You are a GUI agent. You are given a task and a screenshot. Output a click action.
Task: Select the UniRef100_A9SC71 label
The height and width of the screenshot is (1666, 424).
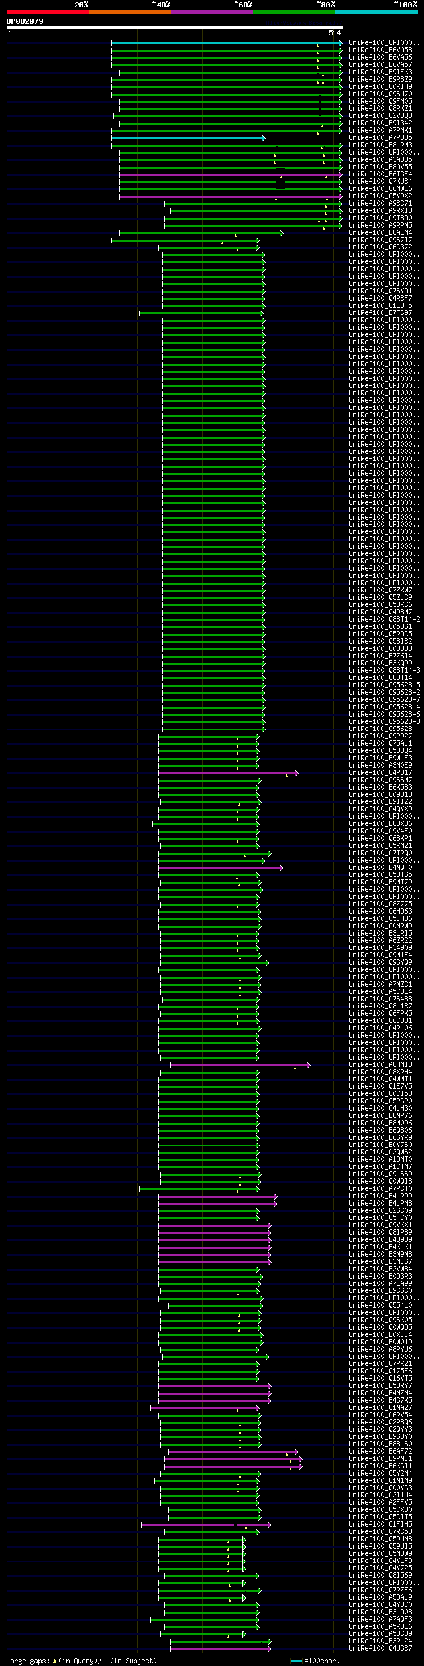point(380,204)
